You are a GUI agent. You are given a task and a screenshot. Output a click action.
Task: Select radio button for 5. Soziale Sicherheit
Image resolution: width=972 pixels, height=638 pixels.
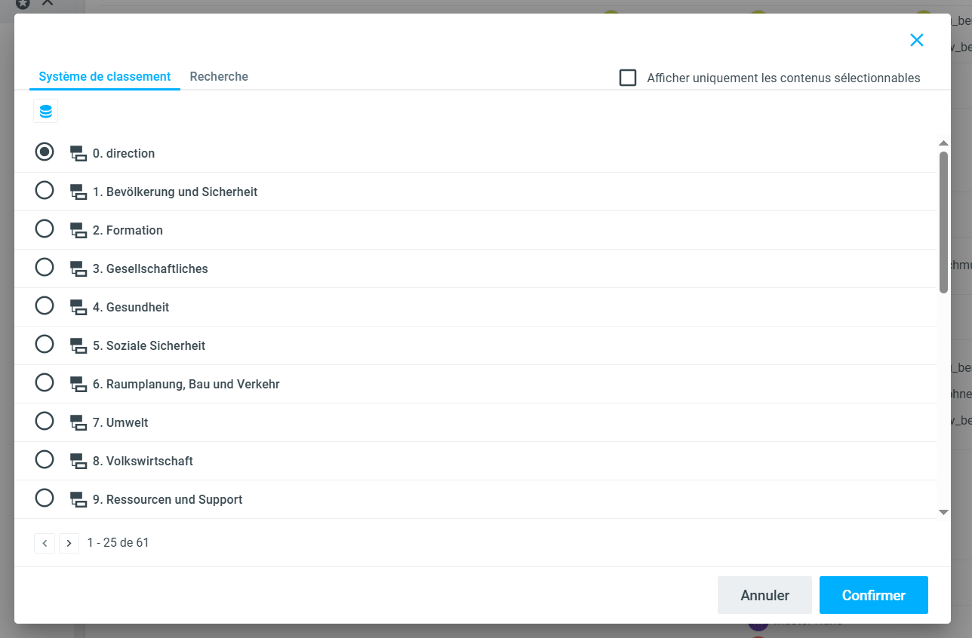click(x=45, y=344)
